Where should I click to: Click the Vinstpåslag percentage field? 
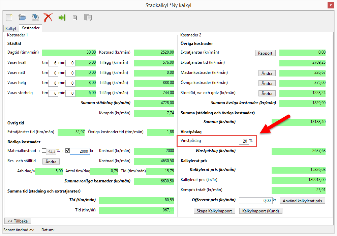[244, 141]
